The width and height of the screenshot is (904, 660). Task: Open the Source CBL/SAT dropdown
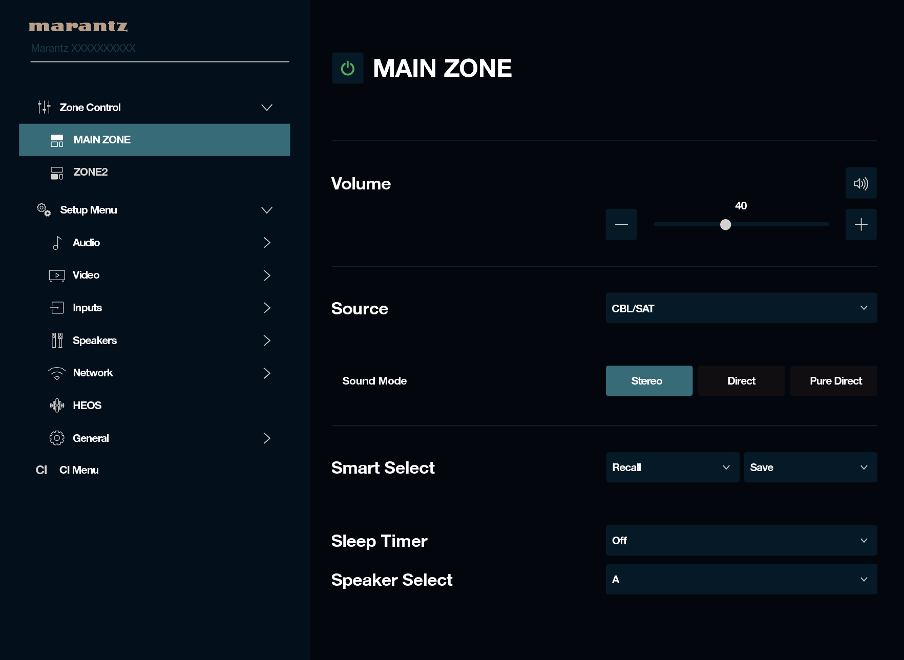(741, 308)
